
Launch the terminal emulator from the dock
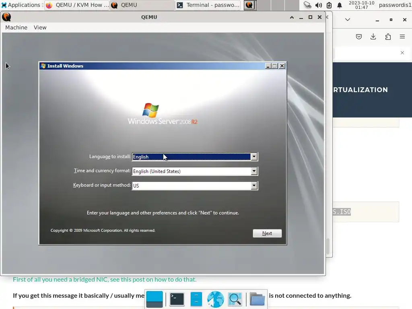177,299
